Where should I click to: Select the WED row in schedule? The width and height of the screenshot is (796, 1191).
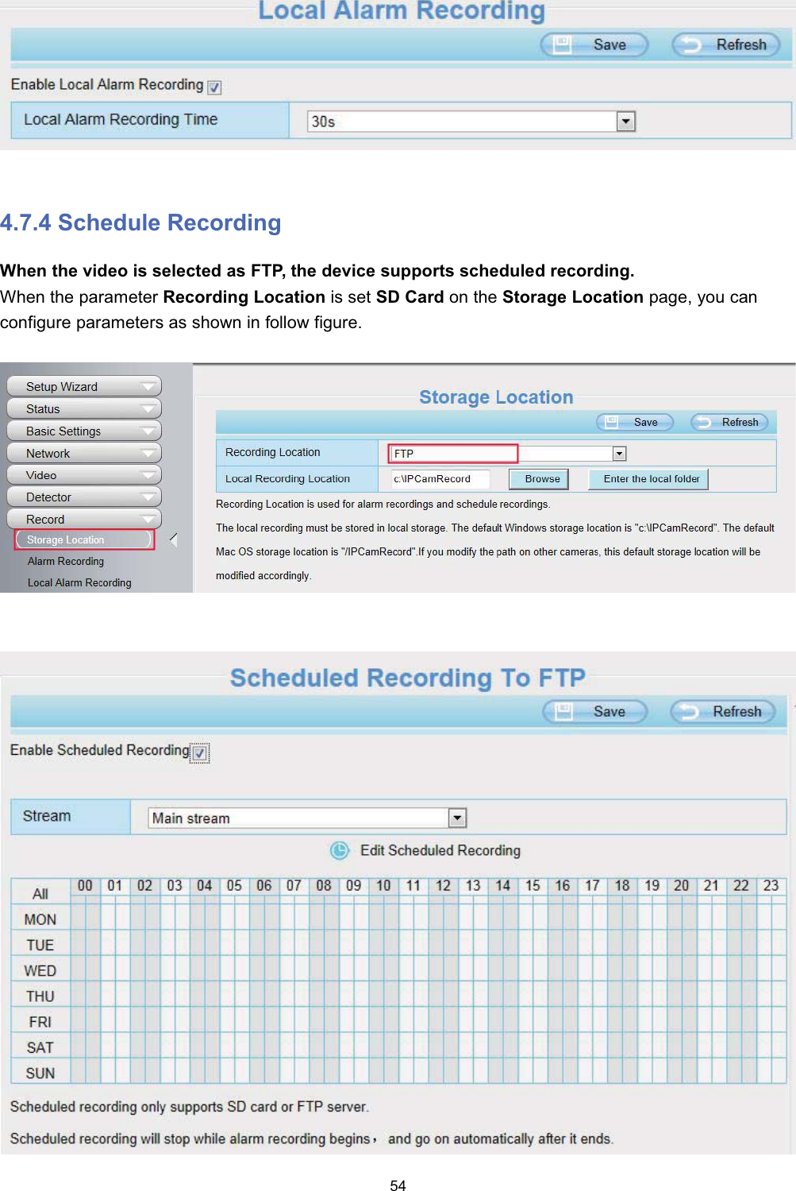tap(40, 970)
